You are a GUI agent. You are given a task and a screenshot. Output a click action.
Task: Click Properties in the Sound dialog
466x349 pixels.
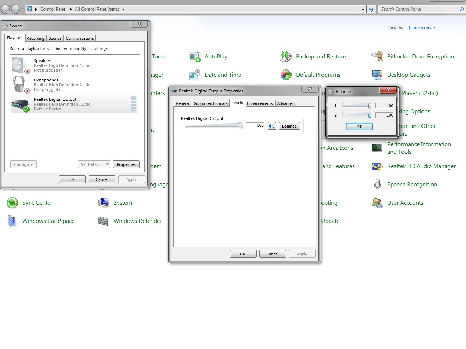(126, 164)
